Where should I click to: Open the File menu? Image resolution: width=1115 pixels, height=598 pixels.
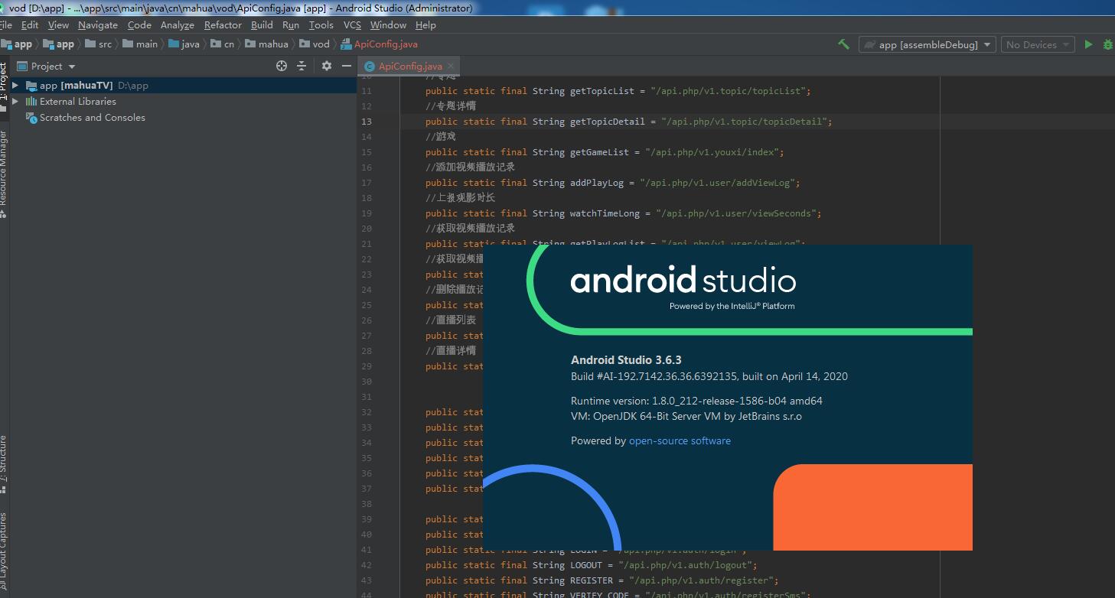pyautogui.click(x=5, y=24)
